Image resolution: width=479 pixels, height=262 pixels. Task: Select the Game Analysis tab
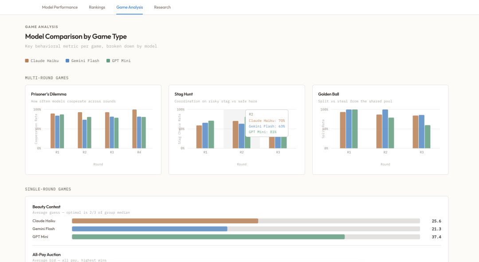[130, 7]
